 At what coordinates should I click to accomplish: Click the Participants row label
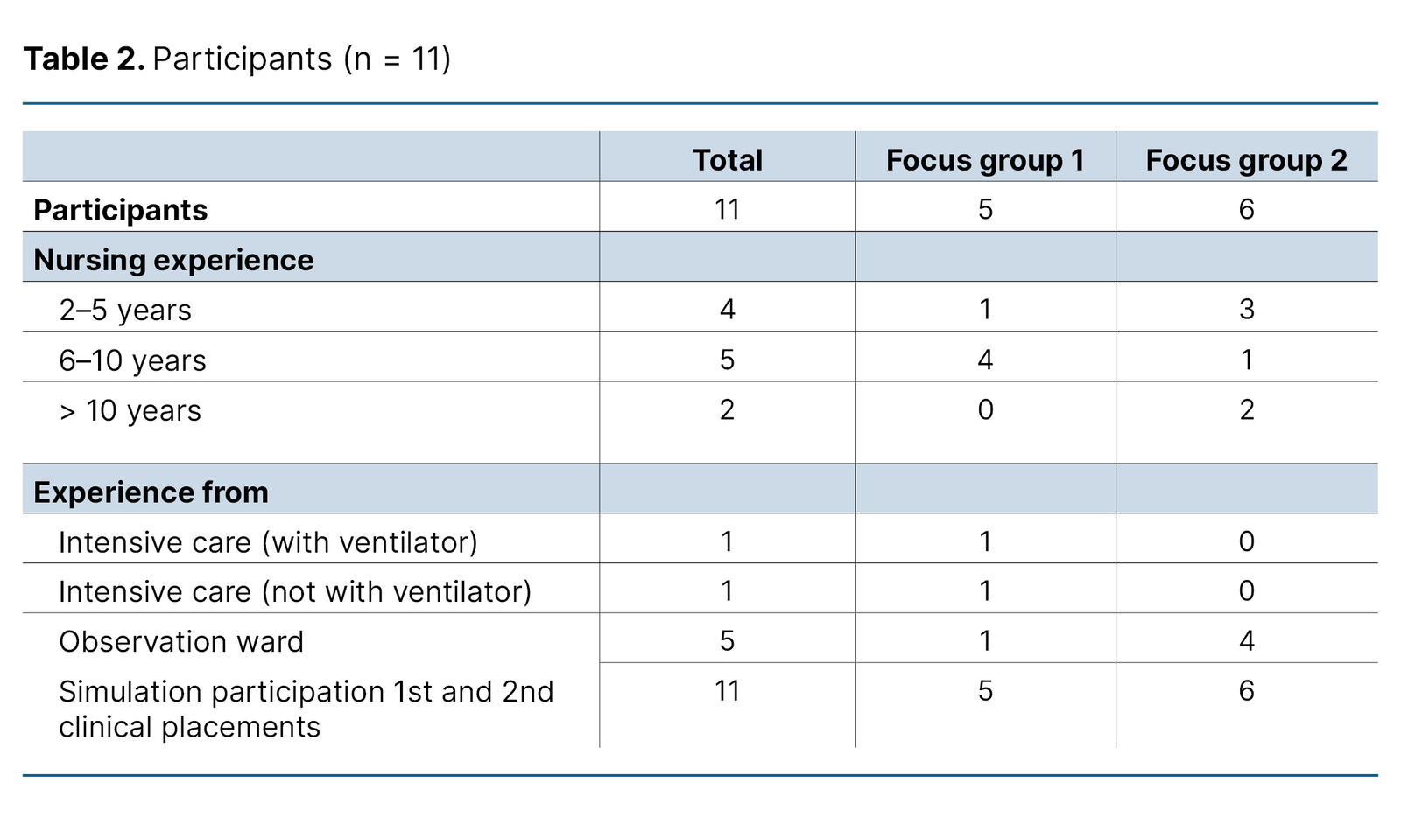[x=121, y=210]
